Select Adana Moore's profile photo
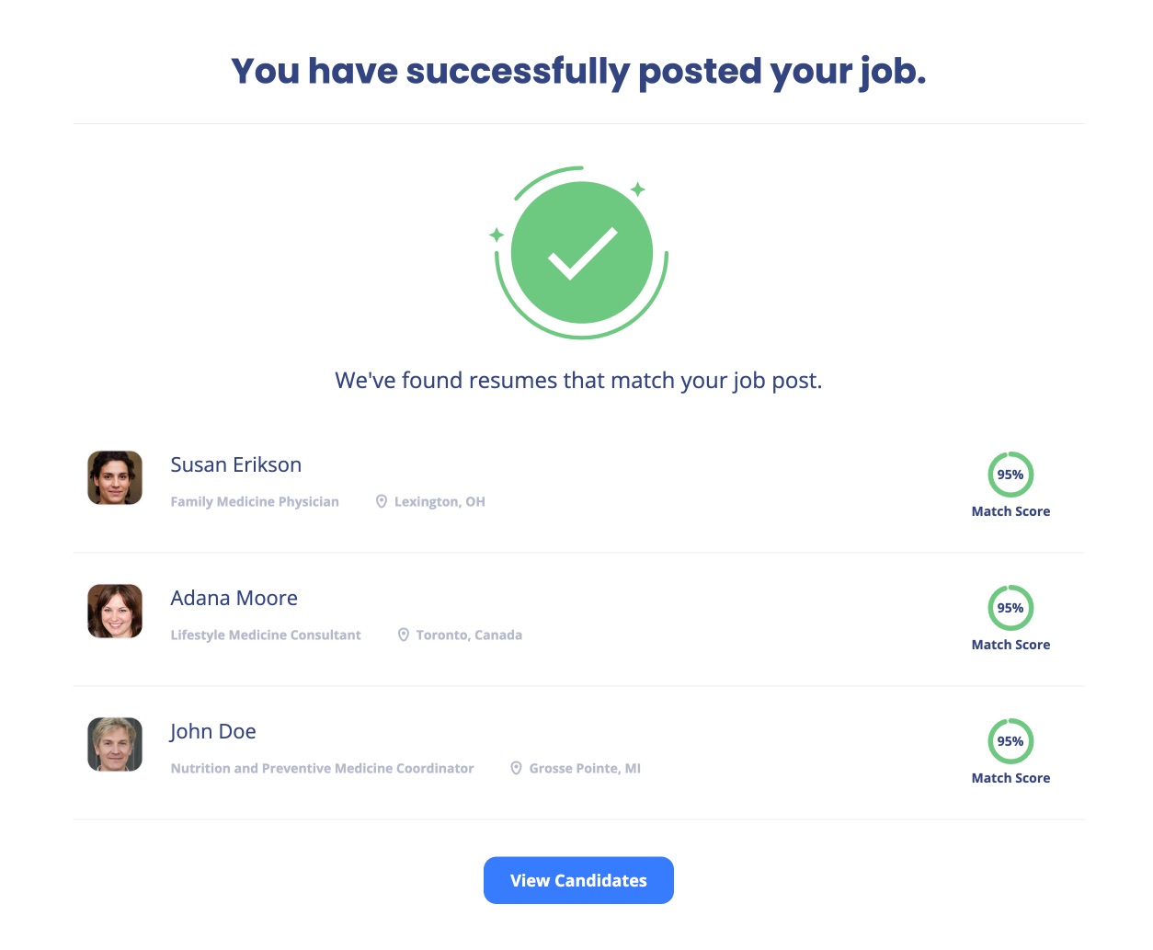The height and width of the screenshot is (950, 1153). pos(114,611)
